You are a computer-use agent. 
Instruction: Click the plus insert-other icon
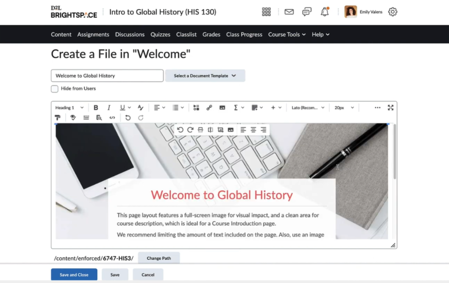[x=273, y=108]
